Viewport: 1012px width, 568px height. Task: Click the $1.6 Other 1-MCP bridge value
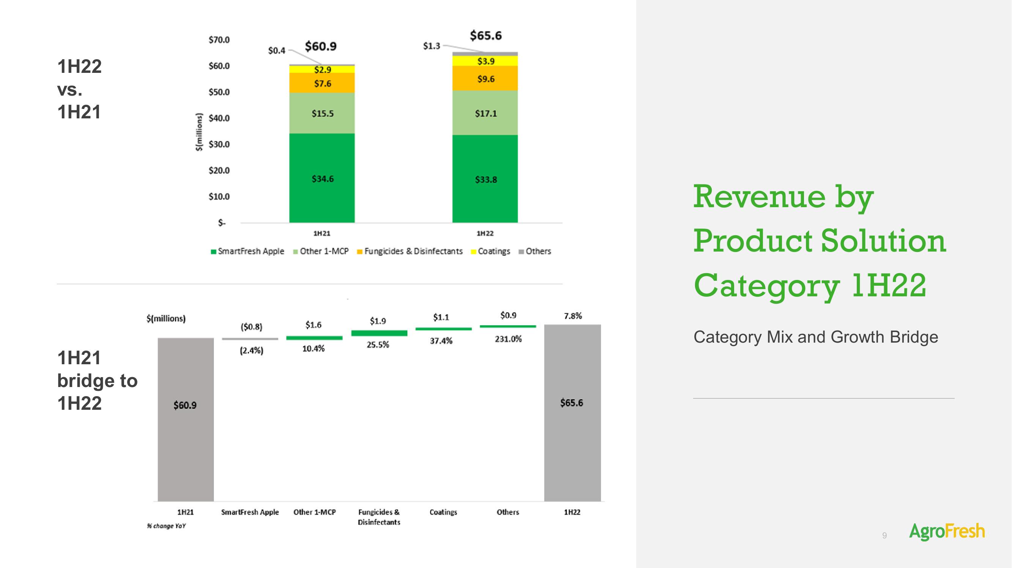coord(314,325)
